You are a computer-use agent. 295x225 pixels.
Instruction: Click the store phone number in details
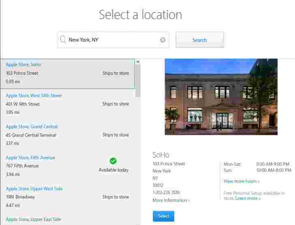point(166,192)
